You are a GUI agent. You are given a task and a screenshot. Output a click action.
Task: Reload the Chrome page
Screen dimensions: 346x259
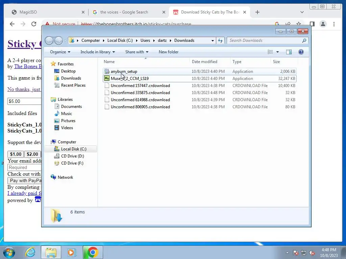[34, 24]
